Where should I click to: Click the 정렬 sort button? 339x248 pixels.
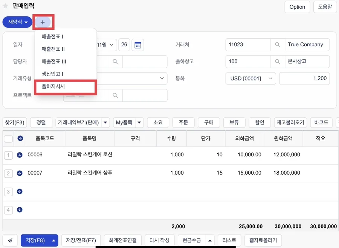pyautogui.click(x=41, y=122)
